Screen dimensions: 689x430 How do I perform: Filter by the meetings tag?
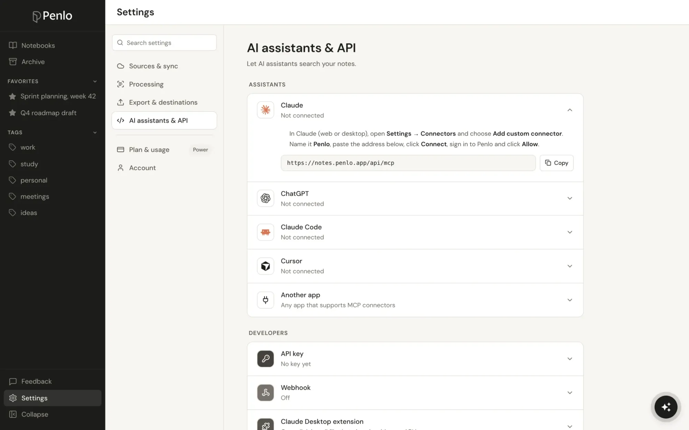52,196
